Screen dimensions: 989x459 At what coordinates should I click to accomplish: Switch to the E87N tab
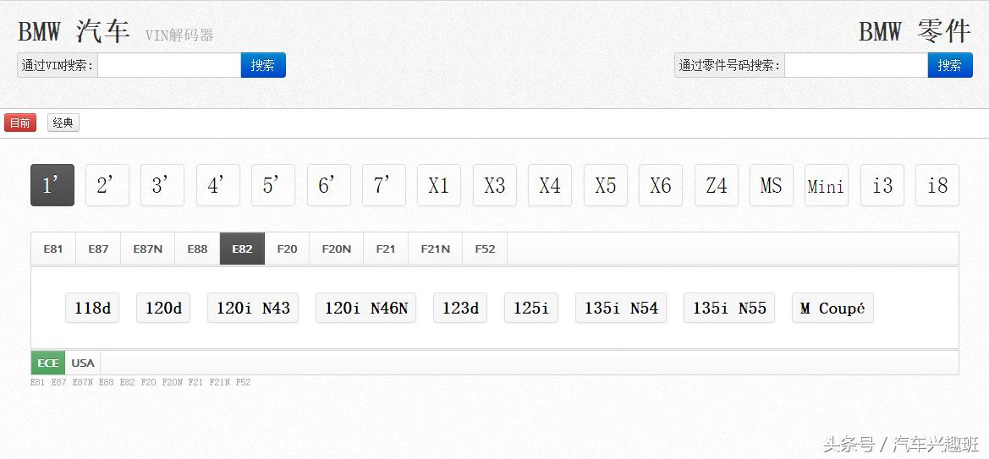click(x=147, y=249)
